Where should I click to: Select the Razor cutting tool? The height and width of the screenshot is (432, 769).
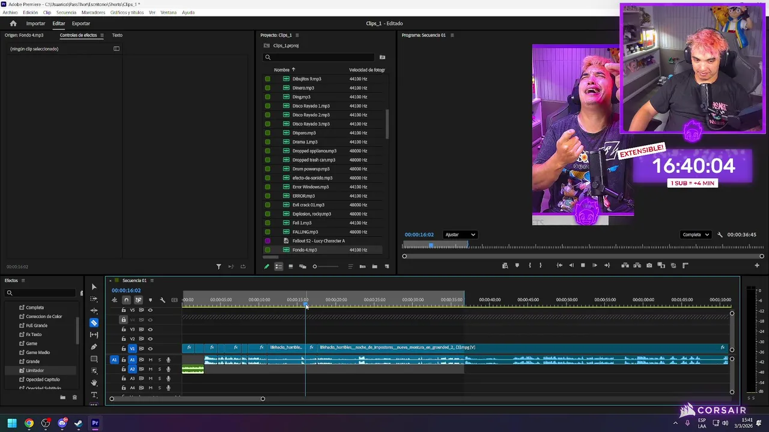point(94,323)
